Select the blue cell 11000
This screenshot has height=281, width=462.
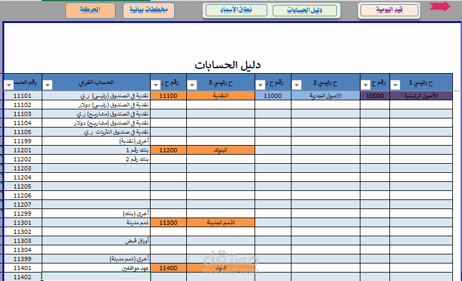(x=273, y=95)
